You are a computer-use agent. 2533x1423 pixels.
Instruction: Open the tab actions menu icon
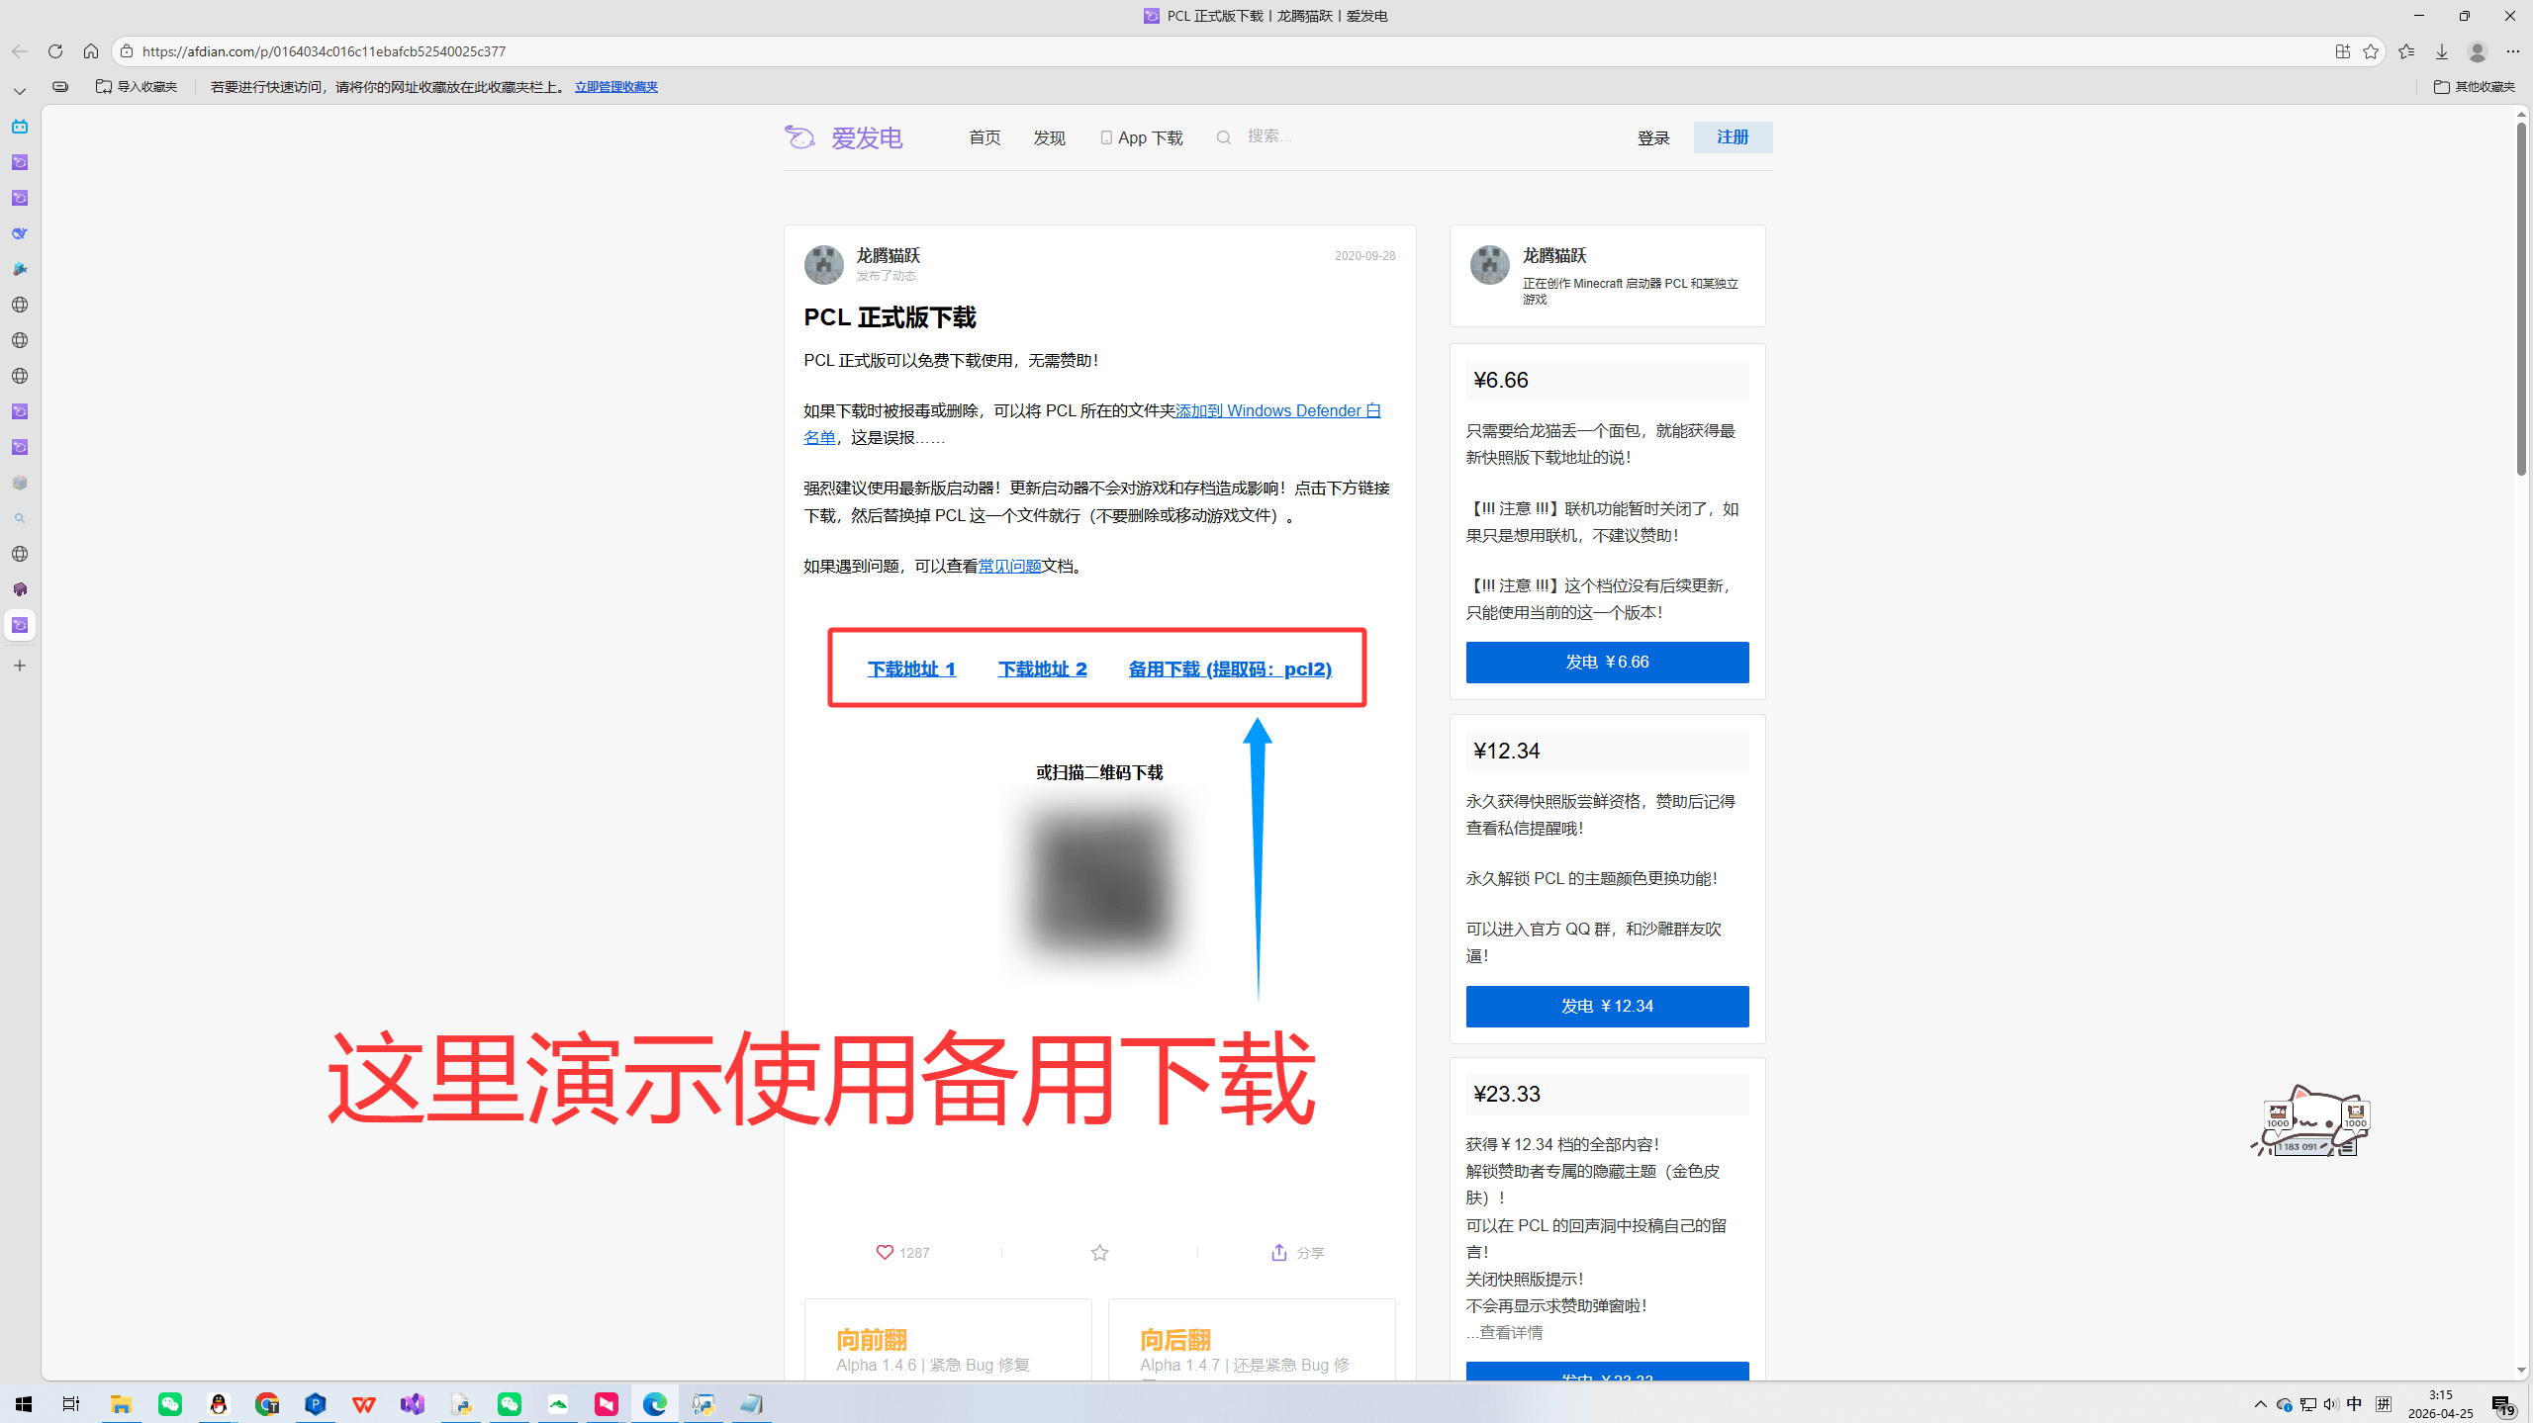[60, 87]
